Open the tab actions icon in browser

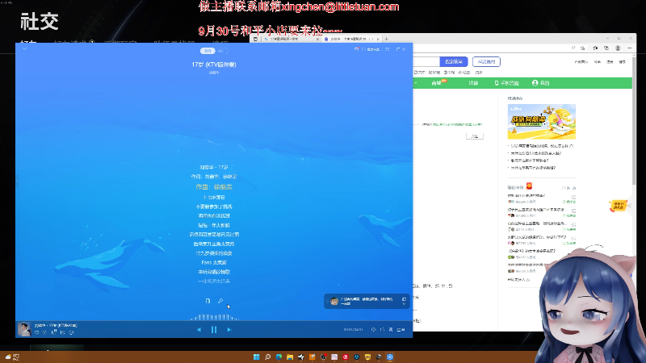tap(255, 39)
